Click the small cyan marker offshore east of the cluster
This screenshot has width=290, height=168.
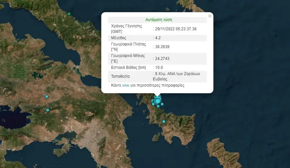[x=162, y=104]
